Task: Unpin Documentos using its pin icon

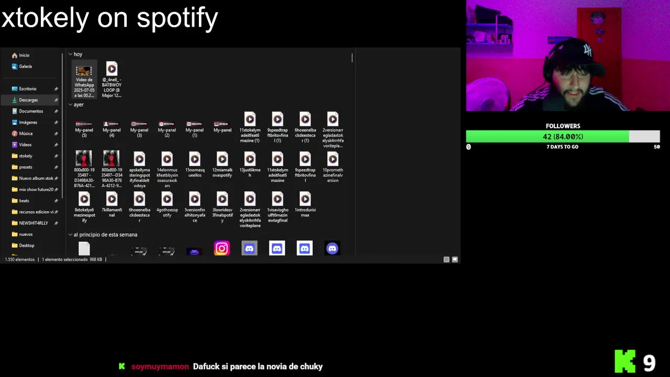Action: click(56, 112)
